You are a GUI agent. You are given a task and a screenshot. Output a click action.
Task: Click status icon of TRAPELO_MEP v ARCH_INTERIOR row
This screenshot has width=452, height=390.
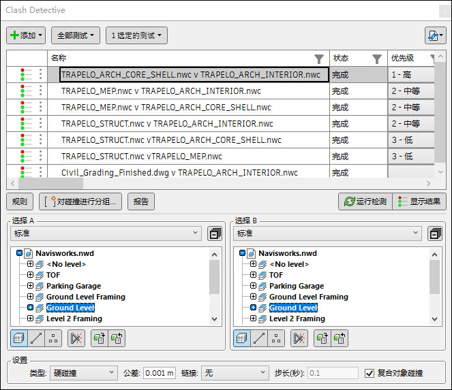tap(26, 91)
